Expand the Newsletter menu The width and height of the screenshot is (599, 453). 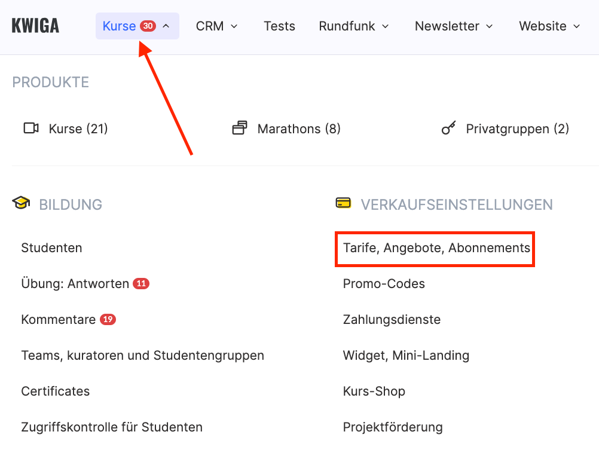pos(454,26)
